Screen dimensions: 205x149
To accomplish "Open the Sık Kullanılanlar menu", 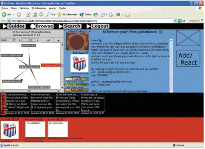I will point(39,8).
